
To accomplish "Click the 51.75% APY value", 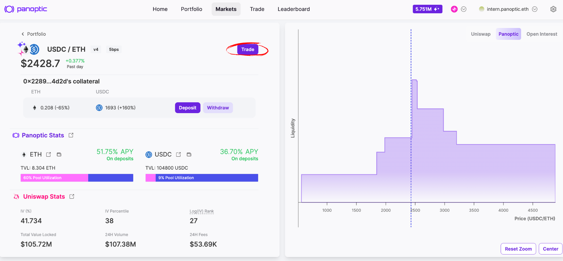I will (115, 152).
